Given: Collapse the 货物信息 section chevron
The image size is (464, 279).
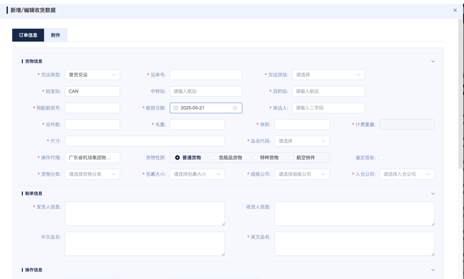Looking at the screenshot, I should coord(433,62).
